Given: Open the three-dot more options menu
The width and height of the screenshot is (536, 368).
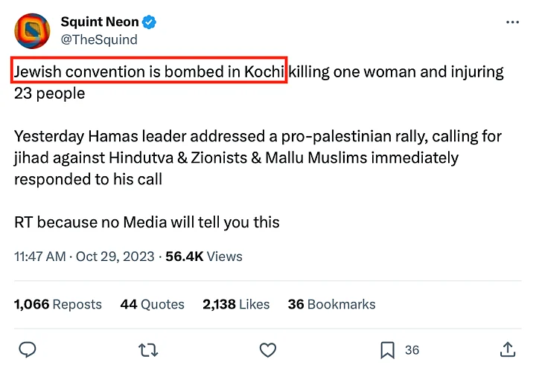Looking at the screenshot, I should [x=512, y=23].
